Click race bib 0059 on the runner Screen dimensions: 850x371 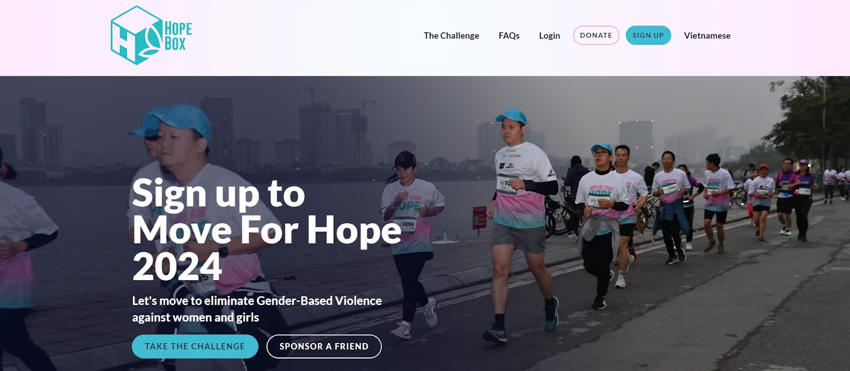[407, 225]
